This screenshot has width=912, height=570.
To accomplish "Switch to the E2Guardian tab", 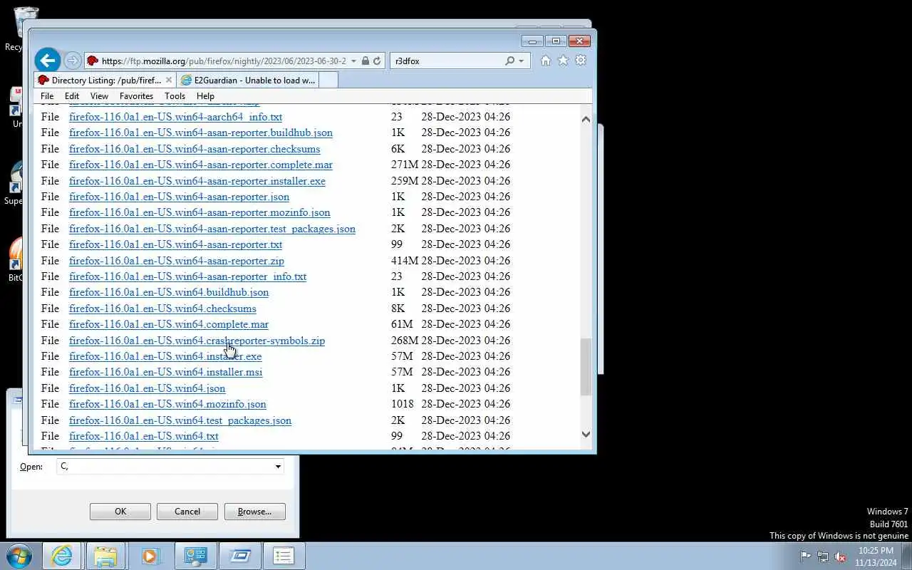I will tap(247, 80).
